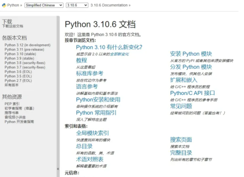This screenshot has height=177, width=244.
Task: Open 标准库参考 link
Action: point(90,74)
